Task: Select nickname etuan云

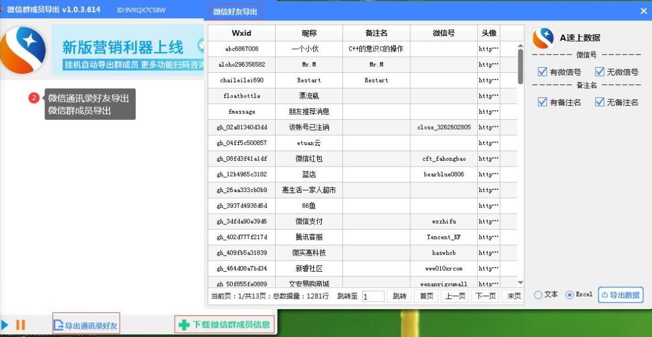Action: (x=309, y=143)
